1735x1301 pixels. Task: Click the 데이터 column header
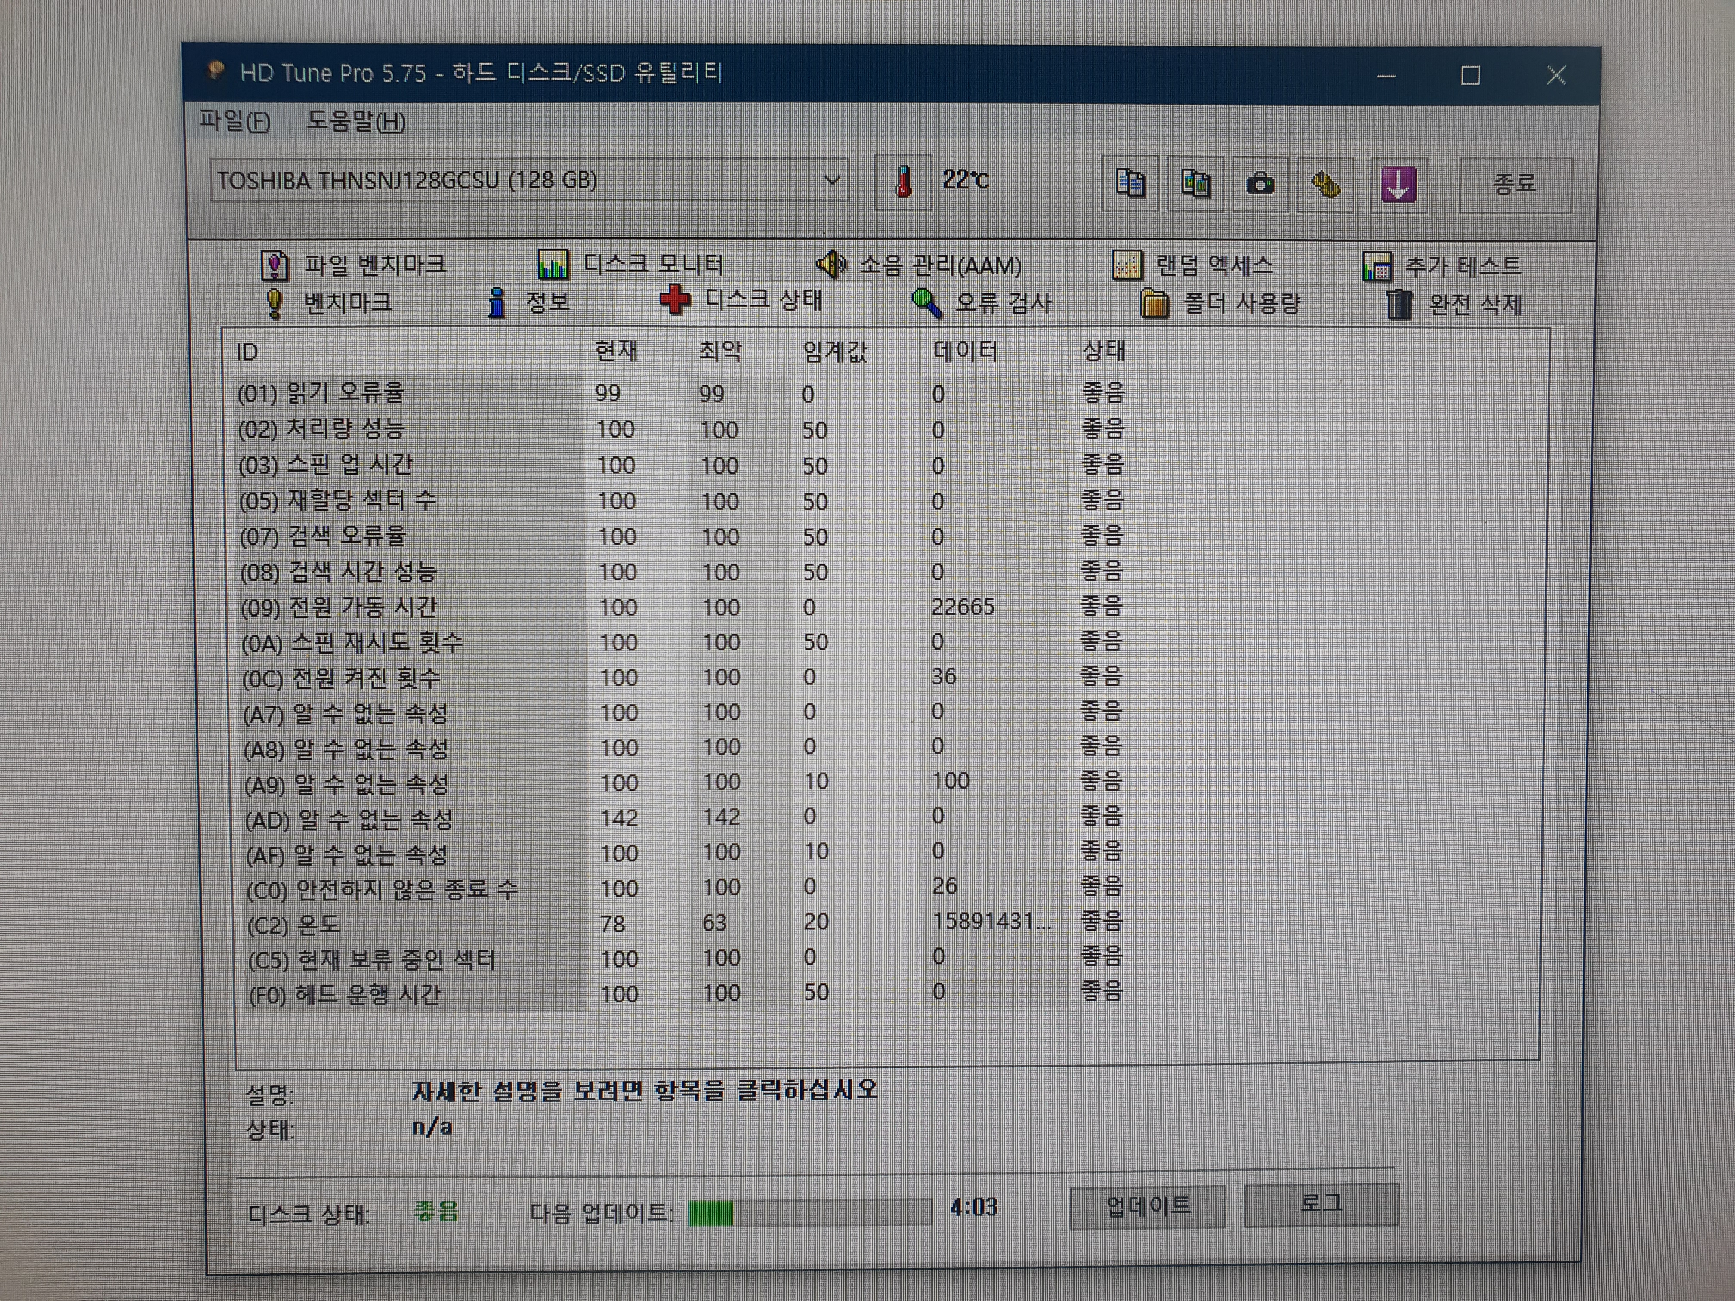pyautogui.click(x=966, y=351)
